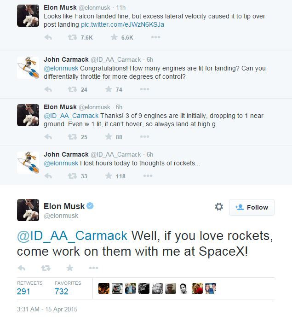
Task: Click the Follow button for Elon Musk
Action: tap(252, 207)
